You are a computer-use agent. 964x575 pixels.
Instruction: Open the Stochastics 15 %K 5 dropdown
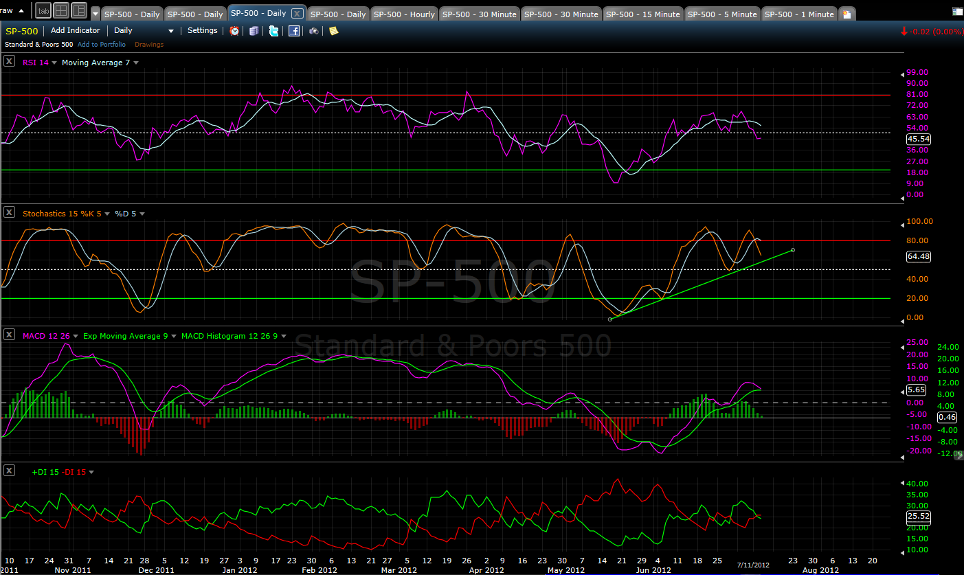(x=108, y=214)
